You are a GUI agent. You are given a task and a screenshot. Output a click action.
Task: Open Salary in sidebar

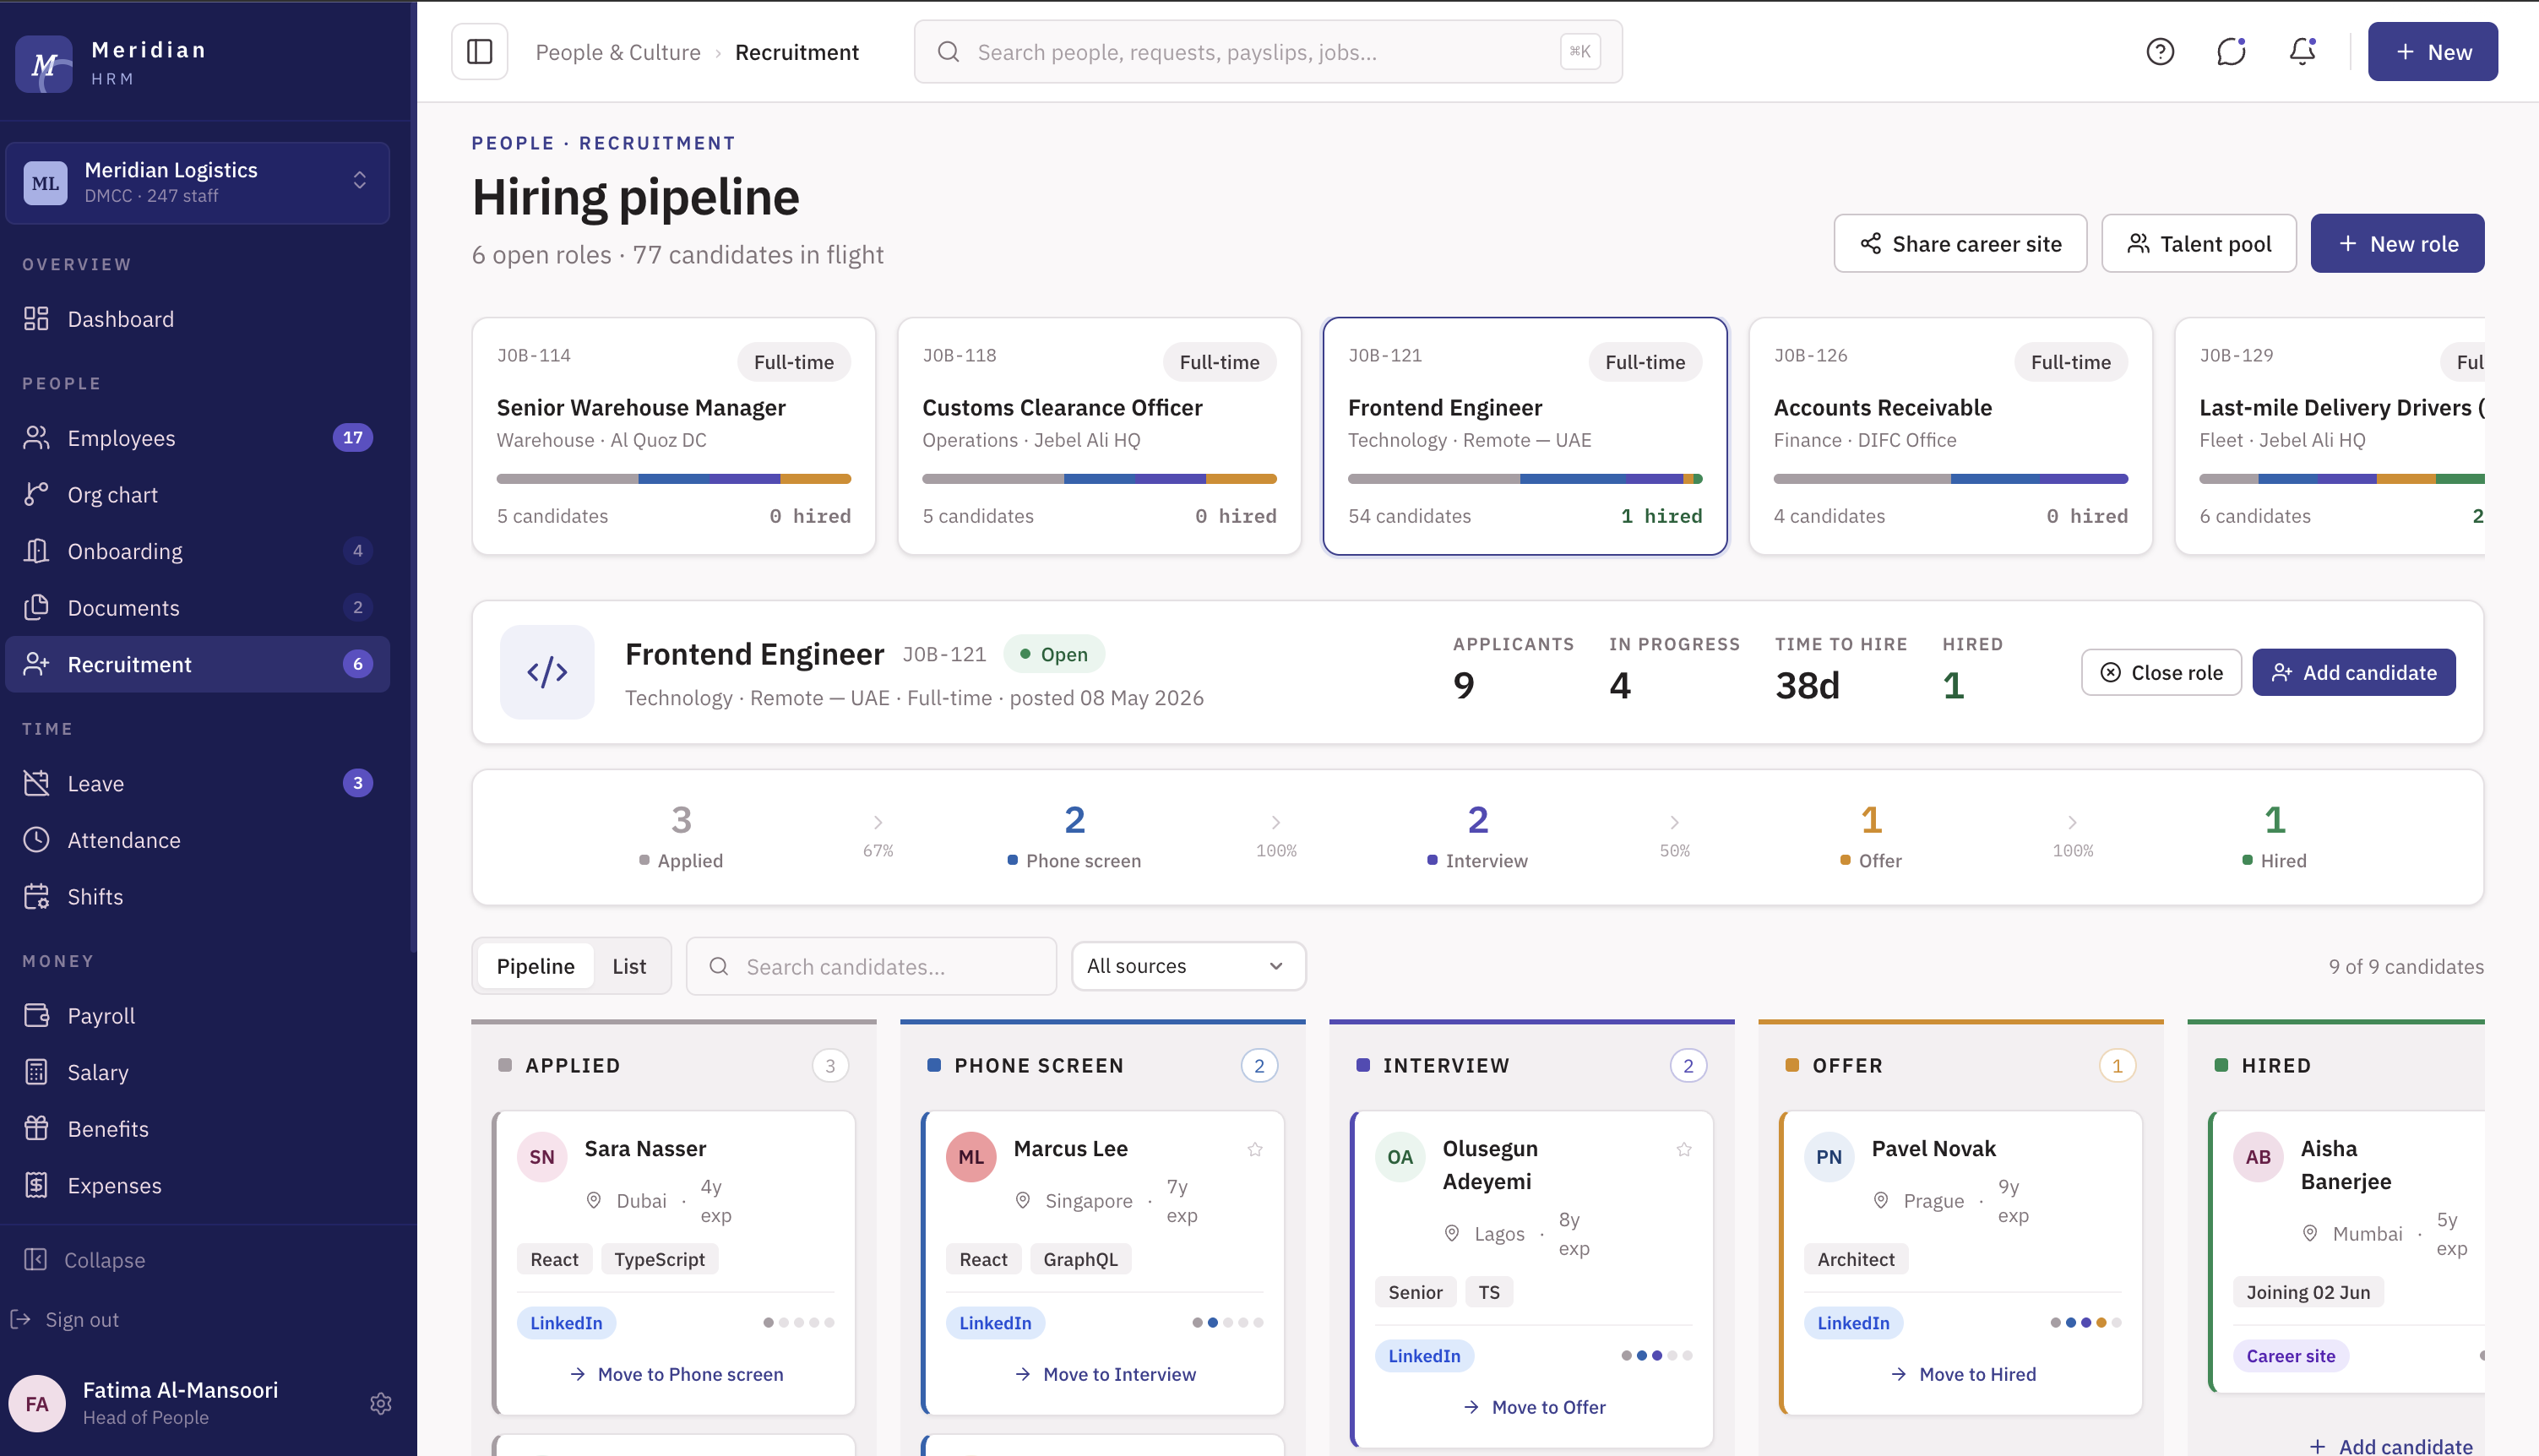pos(197,1072)
